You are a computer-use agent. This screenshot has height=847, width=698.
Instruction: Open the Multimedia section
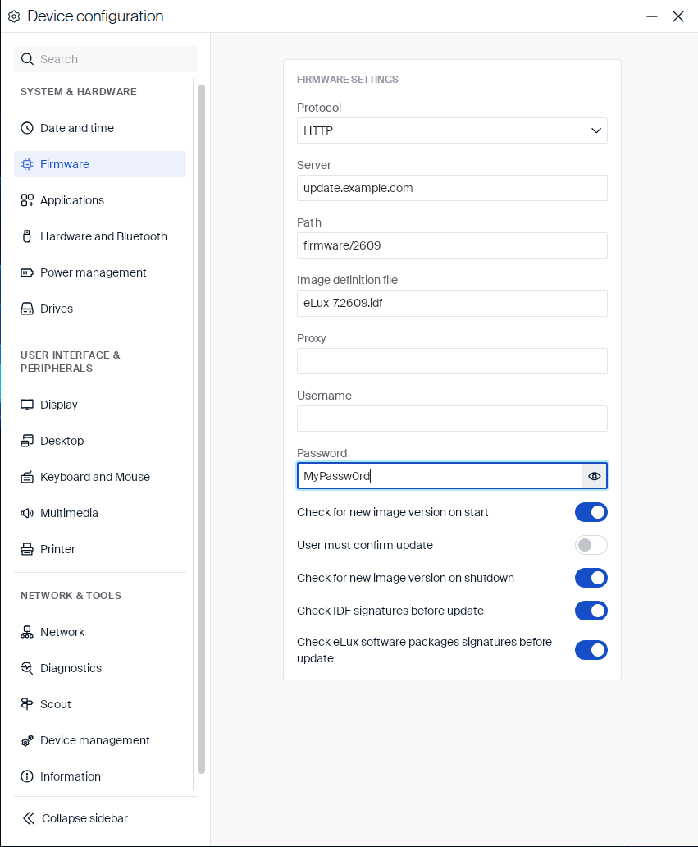[x=100, y=513]
